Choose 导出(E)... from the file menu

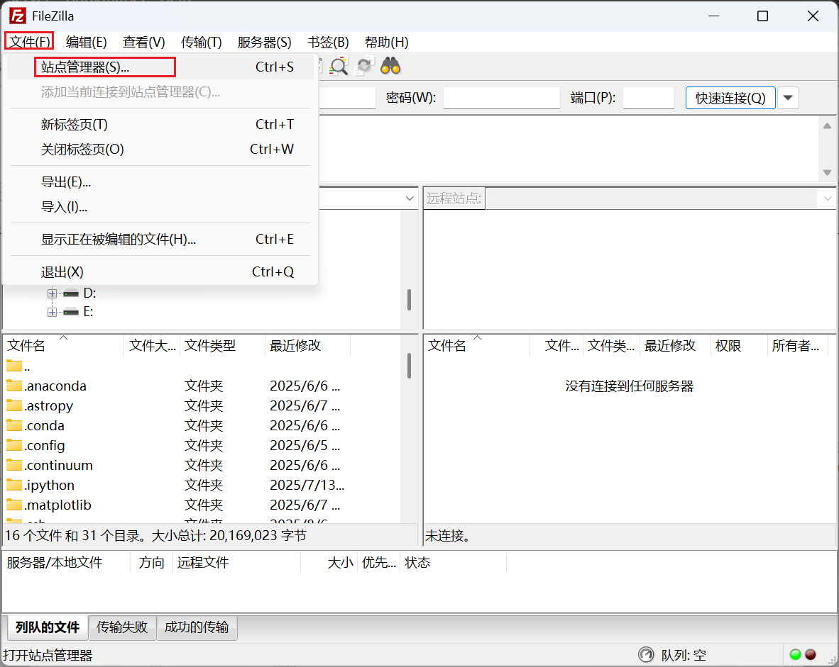pos(160,182)
